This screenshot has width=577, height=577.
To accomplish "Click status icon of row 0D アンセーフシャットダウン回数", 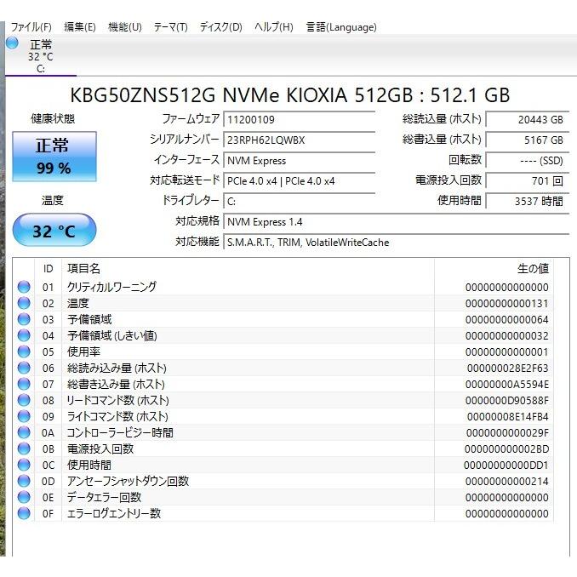I will 24,481.
